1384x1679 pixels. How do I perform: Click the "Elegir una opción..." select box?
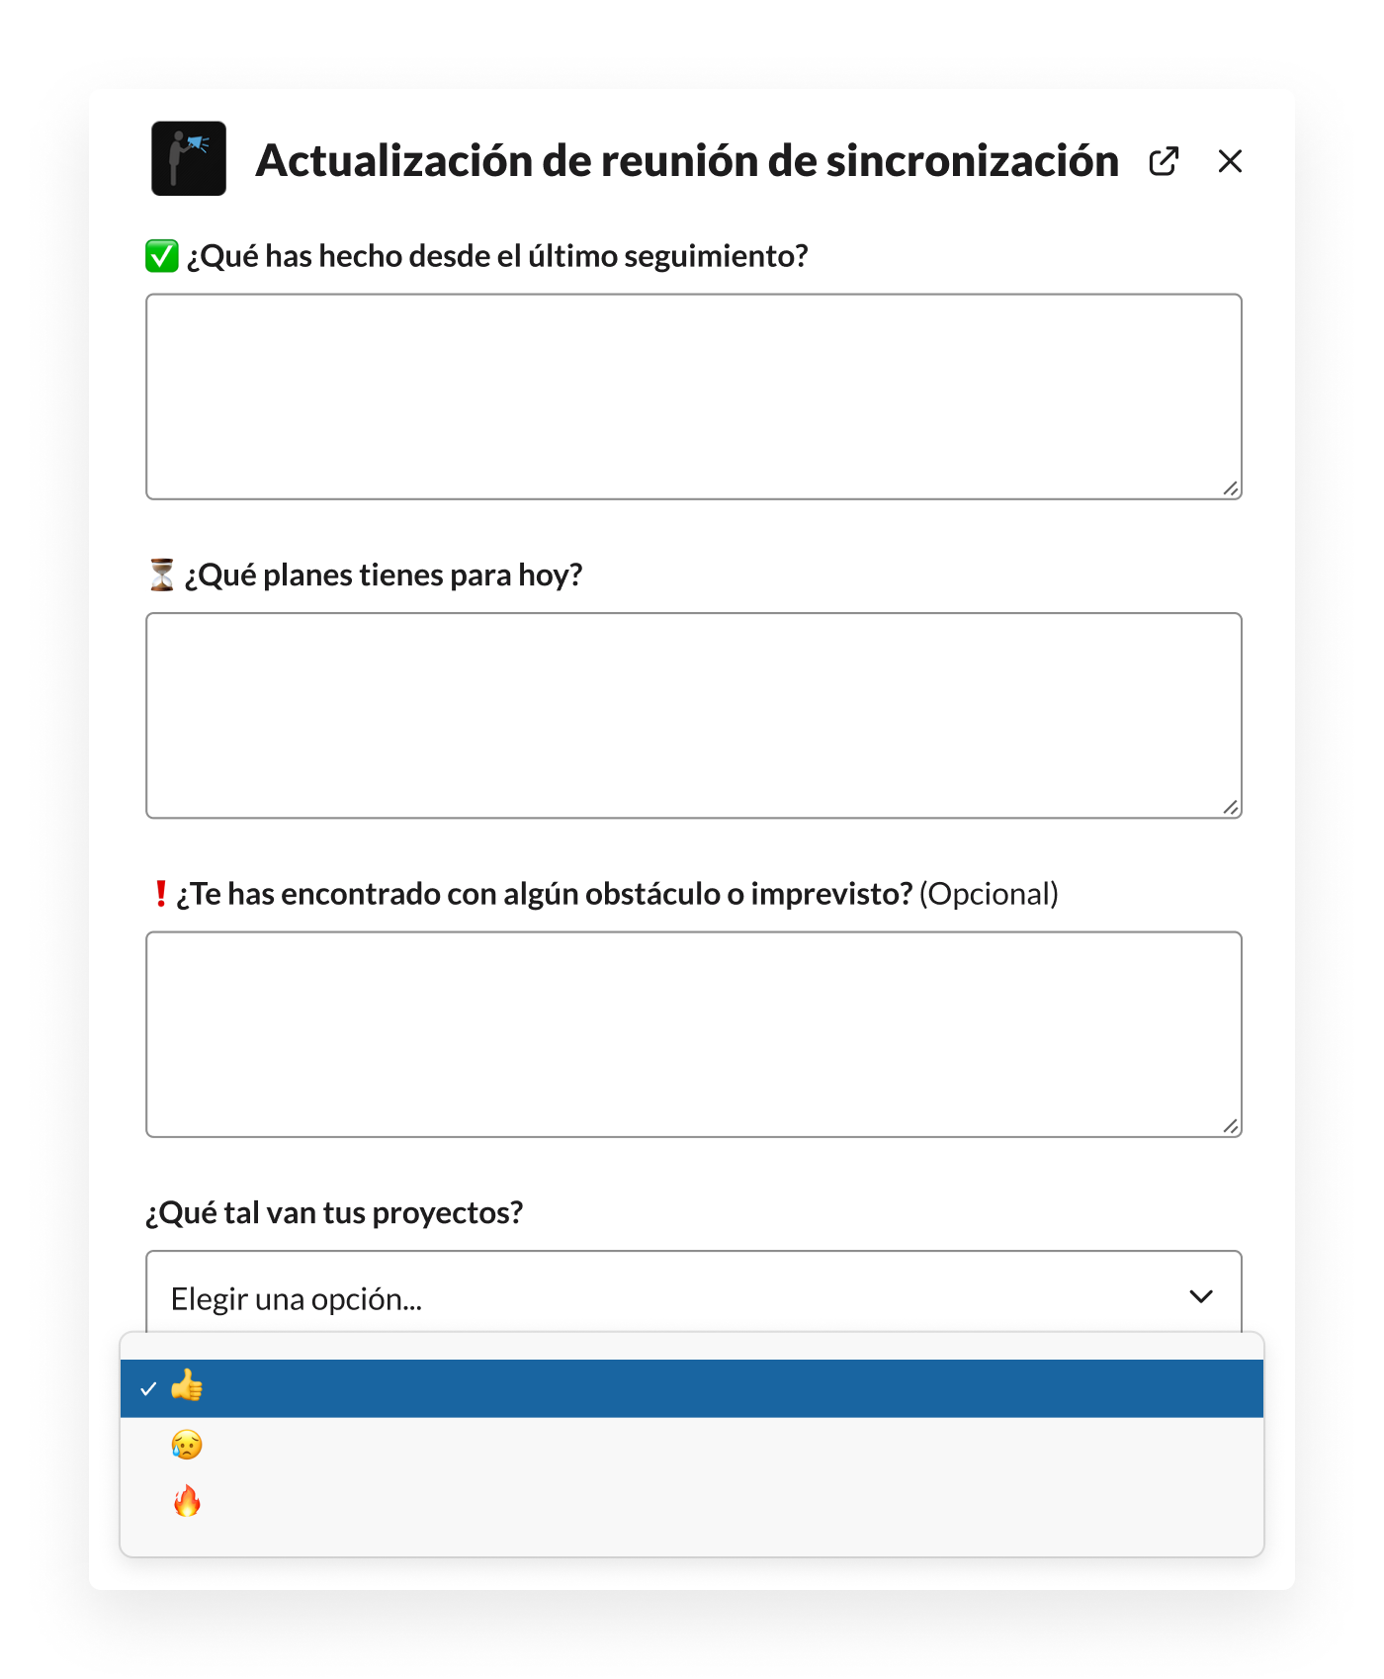coord(694,1292)
